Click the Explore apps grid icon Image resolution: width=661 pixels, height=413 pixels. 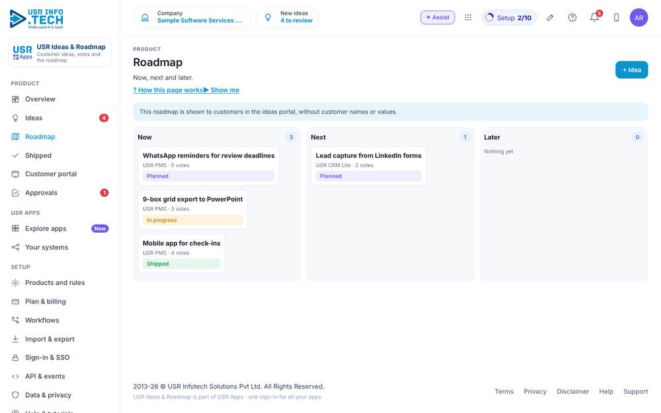click(15, 229)
